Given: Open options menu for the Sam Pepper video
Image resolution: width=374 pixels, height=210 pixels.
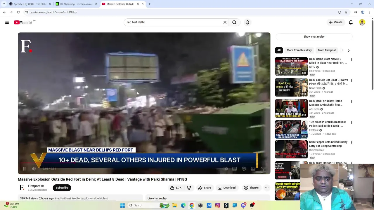Looking at the screenshot, I should pyautogui.click(x=352, y=143).
